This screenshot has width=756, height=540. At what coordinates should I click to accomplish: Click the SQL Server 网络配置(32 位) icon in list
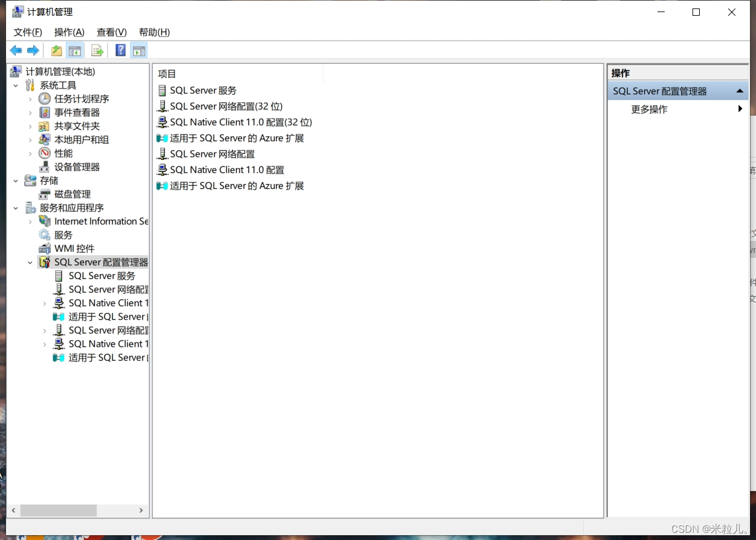[x=162, y=106]
